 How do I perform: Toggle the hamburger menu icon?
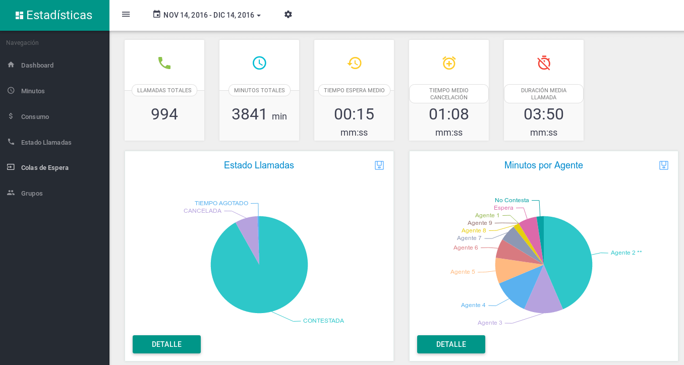[x=126, y=14]
